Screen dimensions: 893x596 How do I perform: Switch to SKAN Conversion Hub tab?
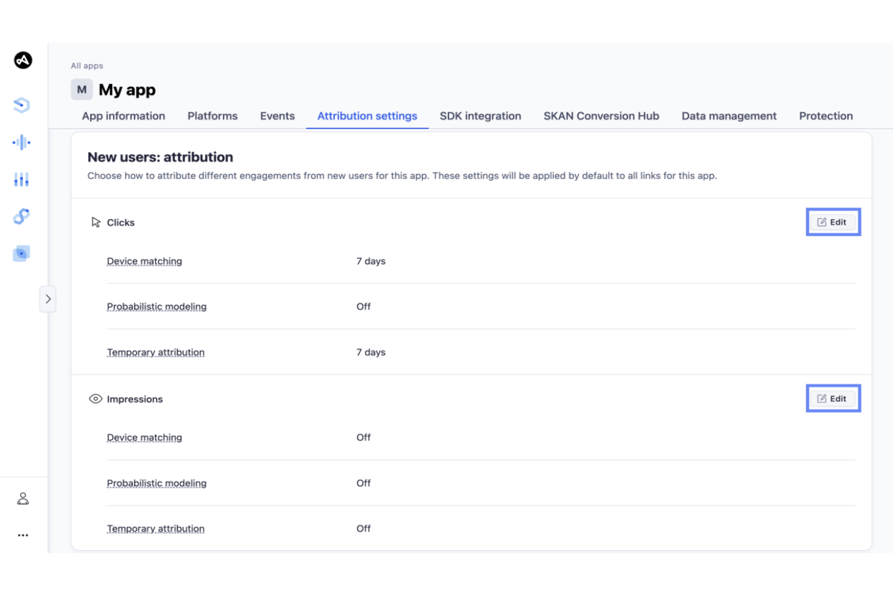pos(602,116)
